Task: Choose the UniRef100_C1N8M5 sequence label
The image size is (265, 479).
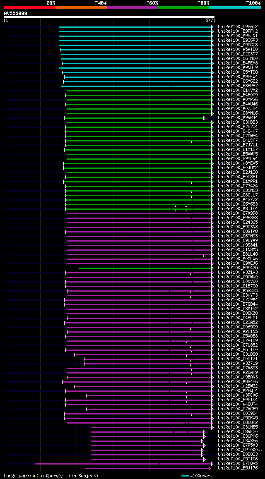Action: click(238, 249)
